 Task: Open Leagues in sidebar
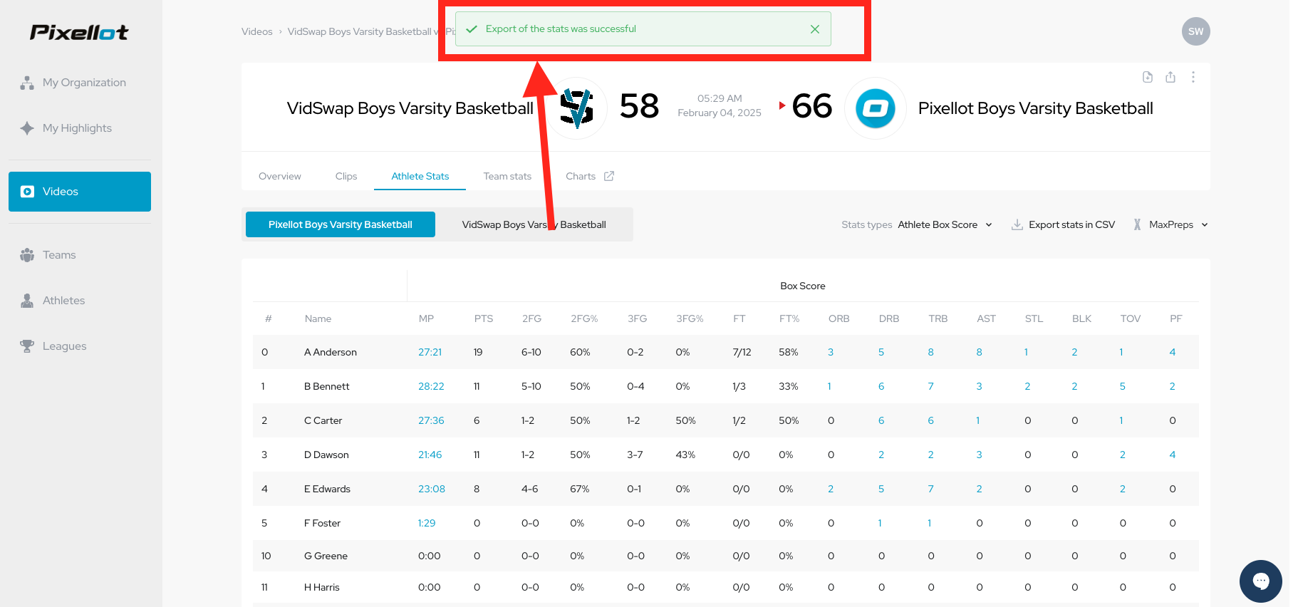80,346
